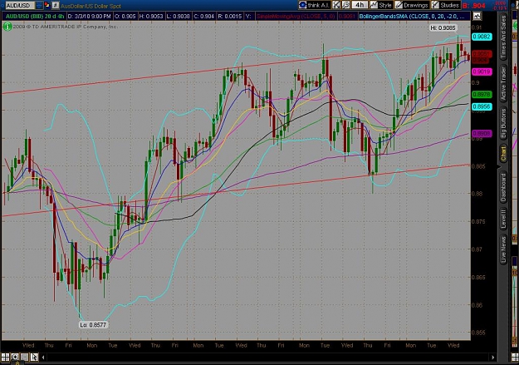519x365 pixels.
Task: Click the cyan 0.8956 price bubble
Action: point(482,106)
